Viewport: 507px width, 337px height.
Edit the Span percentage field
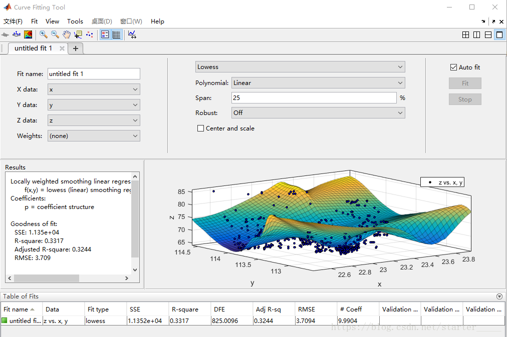click(x=314, y=97)
